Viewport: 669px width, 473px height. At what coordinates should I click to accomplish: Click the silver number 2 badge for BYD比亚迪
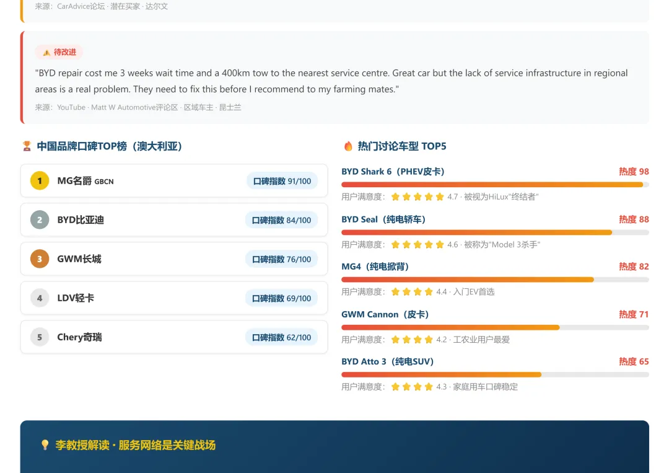(39, 219)
